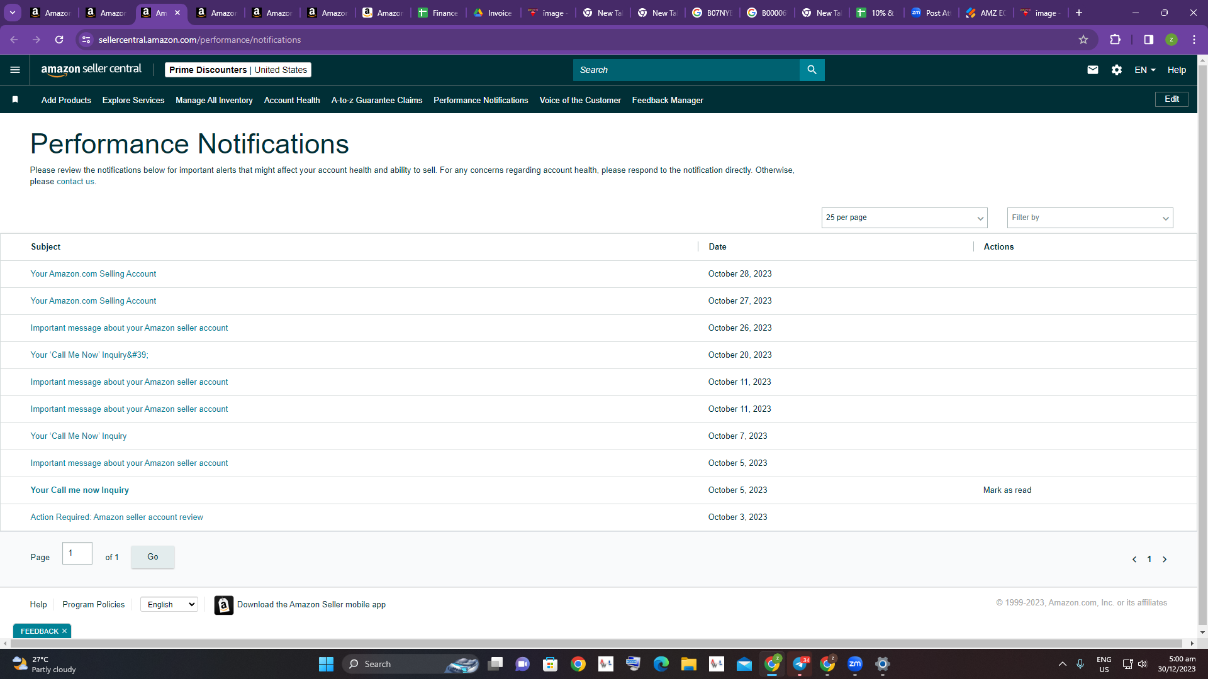The height and width of the screenshot is (679, 1208).
Task: Bookmark this page with the star icon
Action: [x=1083, y=40]
